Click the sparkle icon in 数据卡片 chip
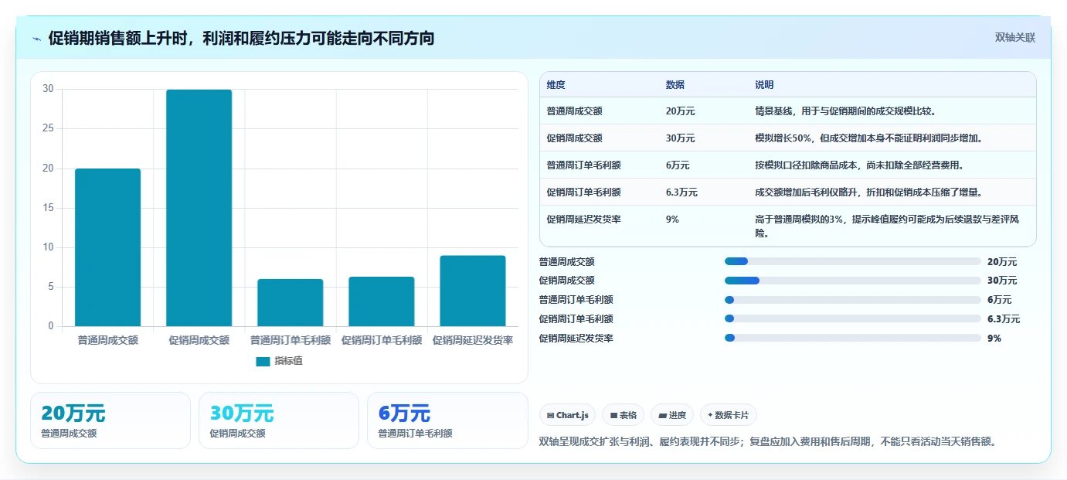Image resolution: width=1067 pixels, height=480 pixels. [710, 415]
